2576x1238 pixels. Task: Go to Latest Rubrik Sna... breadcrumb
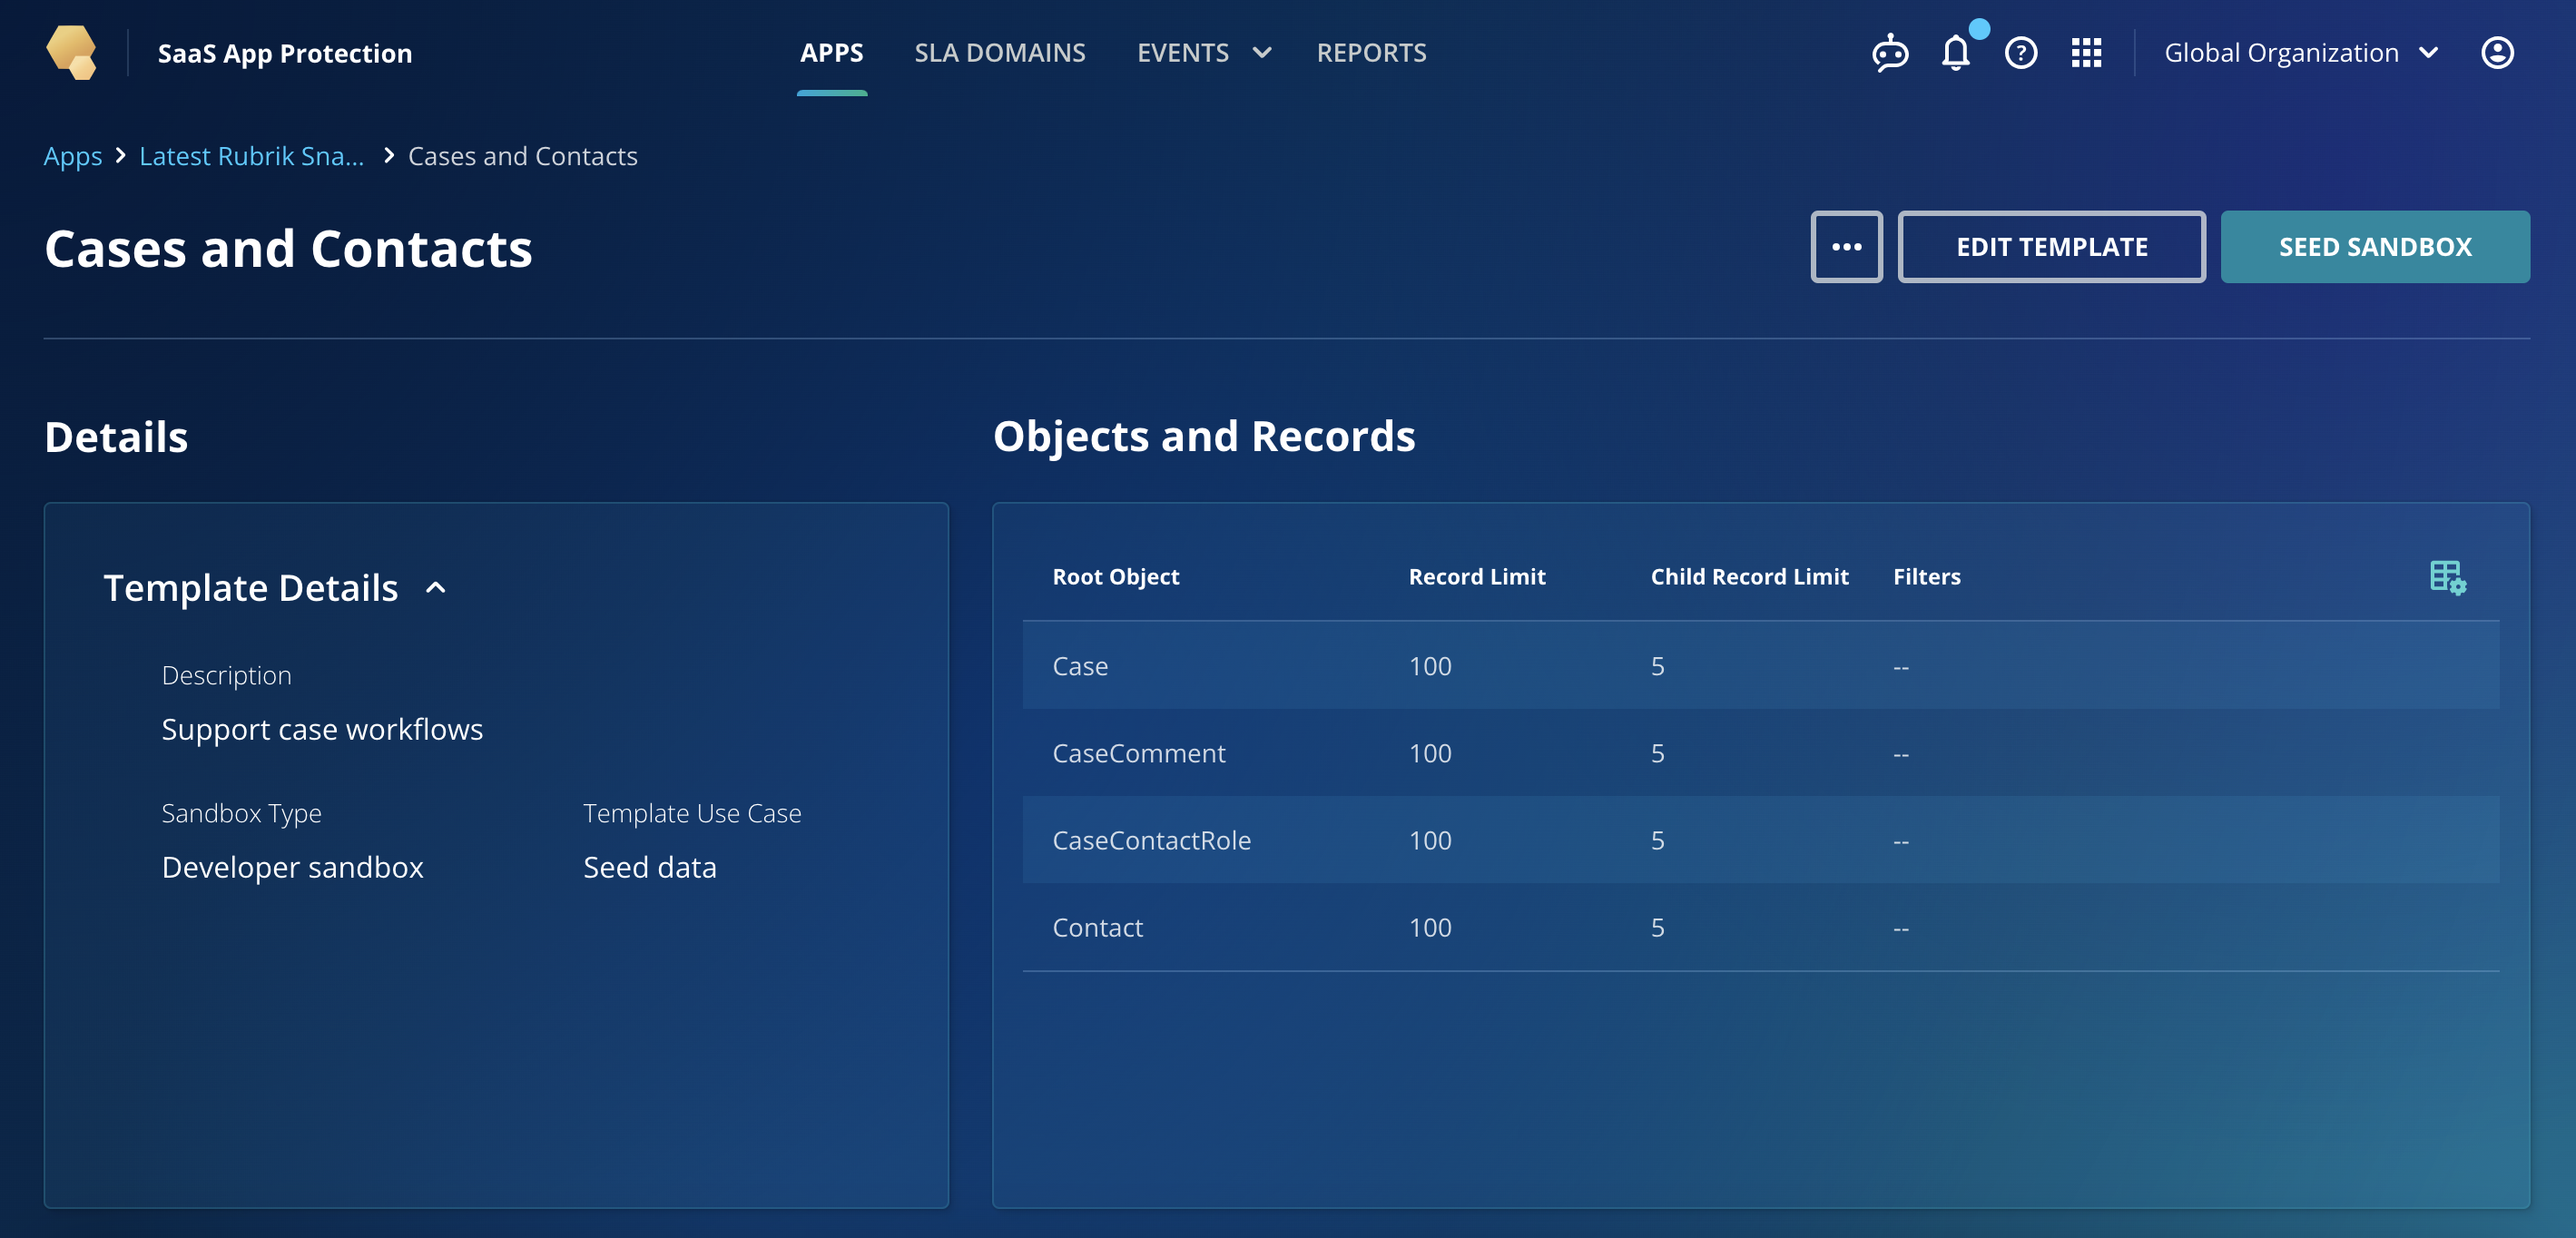[x=251, y=156]
